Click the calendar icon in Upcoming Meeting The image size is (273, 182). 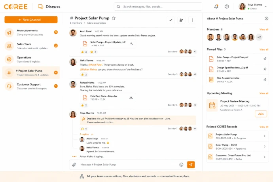[x=212, y=105]
